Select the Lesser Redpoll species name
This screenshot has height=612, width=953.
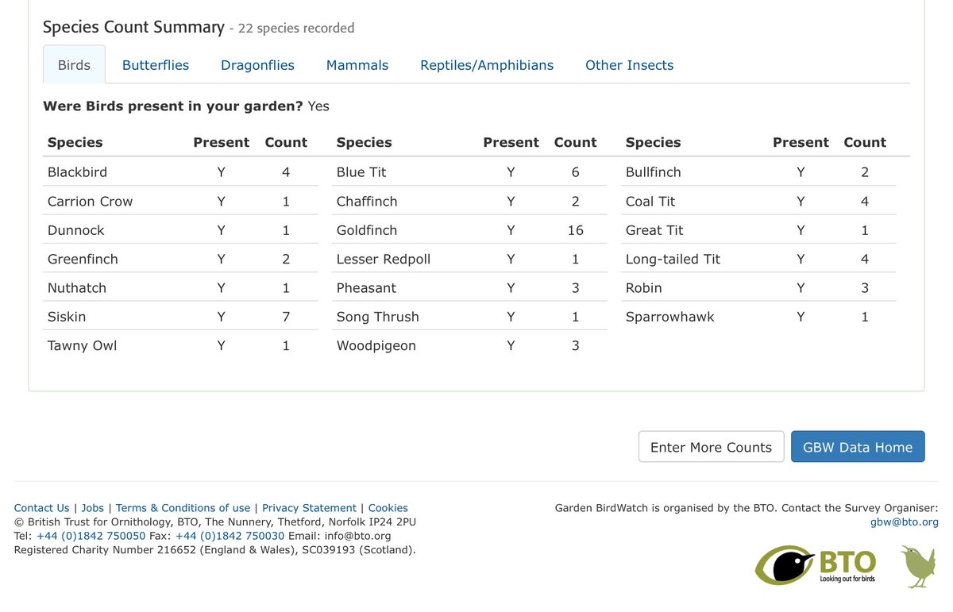pos(384,259)
